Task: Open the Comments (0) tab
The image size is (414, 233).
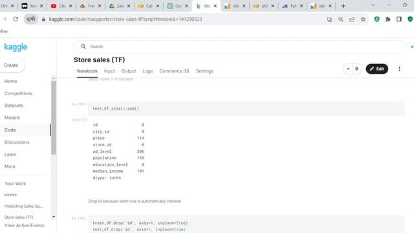Action: pos(174,71)
